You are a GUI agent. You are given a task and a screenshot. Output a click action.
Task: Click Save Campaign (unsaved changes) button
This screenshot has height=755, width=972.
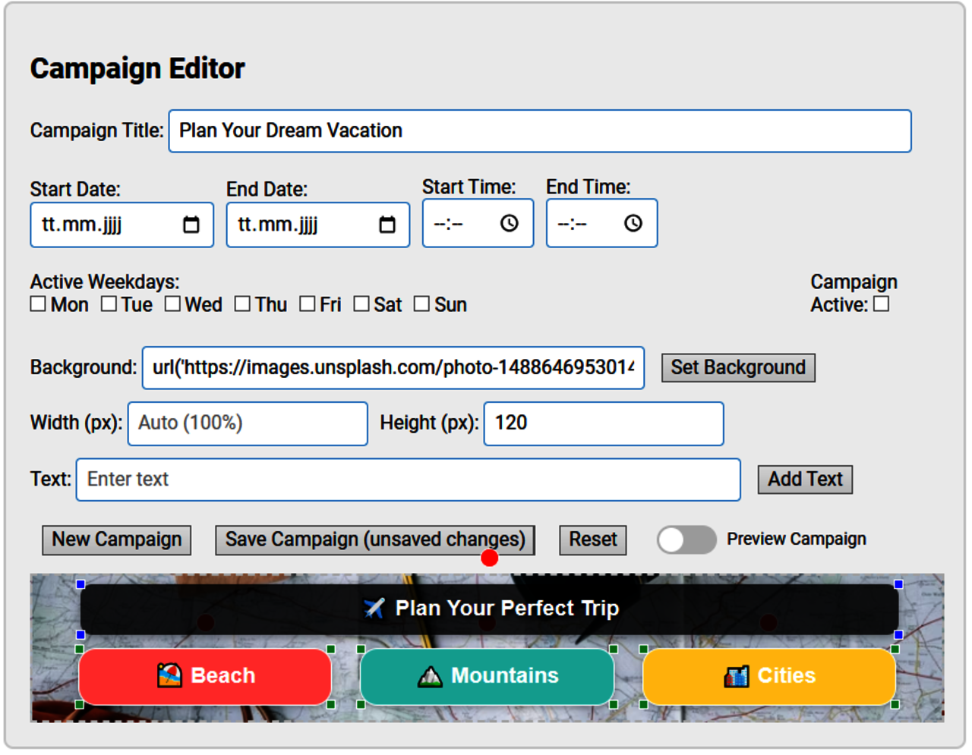[x=374, y=540]
